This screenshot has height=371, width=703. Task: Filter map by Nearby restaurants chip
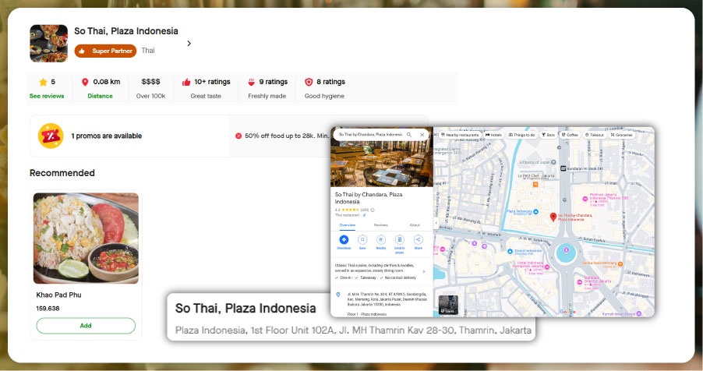(460, 135)
